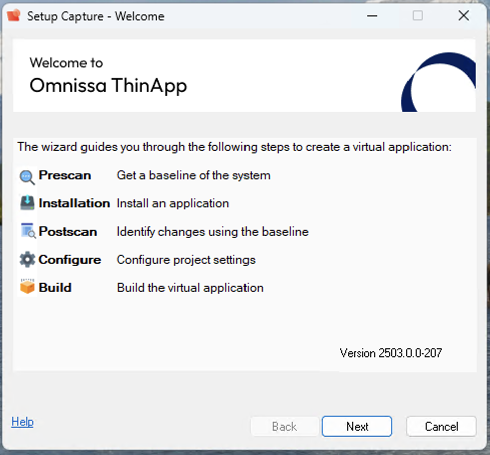Click the Version 2503.0.0-207 text
This screenshot has width=490, height=455.
coord(390,353)
